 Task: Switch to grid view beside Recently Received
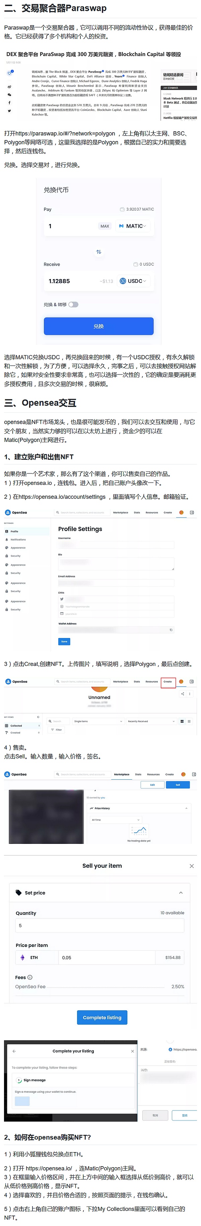click(x=182, y=722)
